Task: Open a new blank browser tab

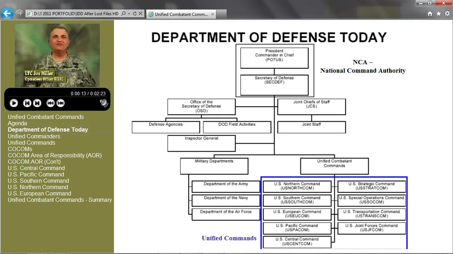Action: pos(221,14)
